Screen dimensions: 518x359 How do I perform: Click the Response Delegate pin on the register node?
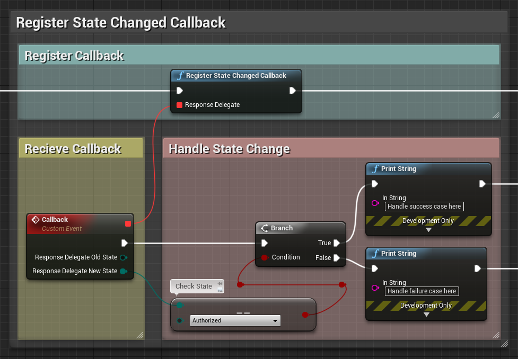179,105
